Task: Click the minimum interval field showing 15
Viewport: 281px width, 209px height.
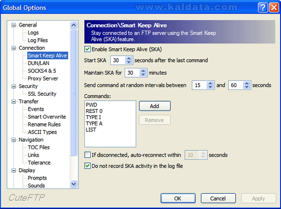Action: click(x=199, y=85)
